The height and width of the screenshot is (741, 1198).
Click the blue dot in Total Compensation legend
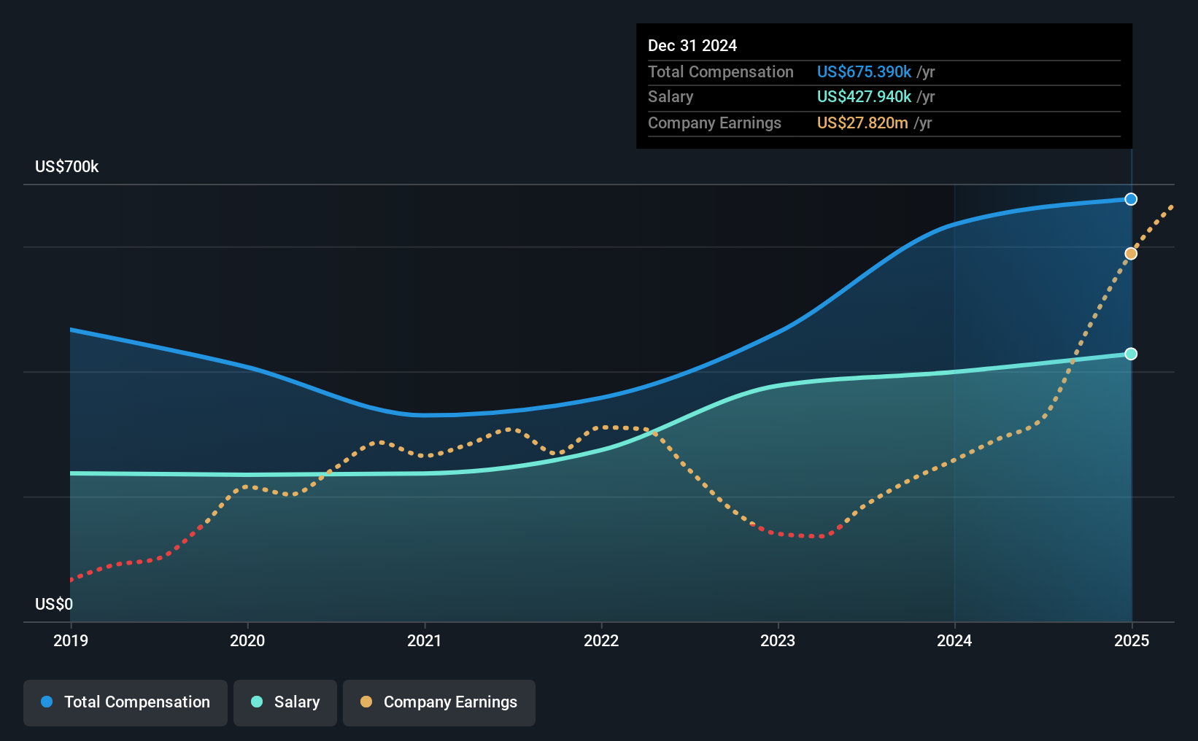[x=47, y=702]
